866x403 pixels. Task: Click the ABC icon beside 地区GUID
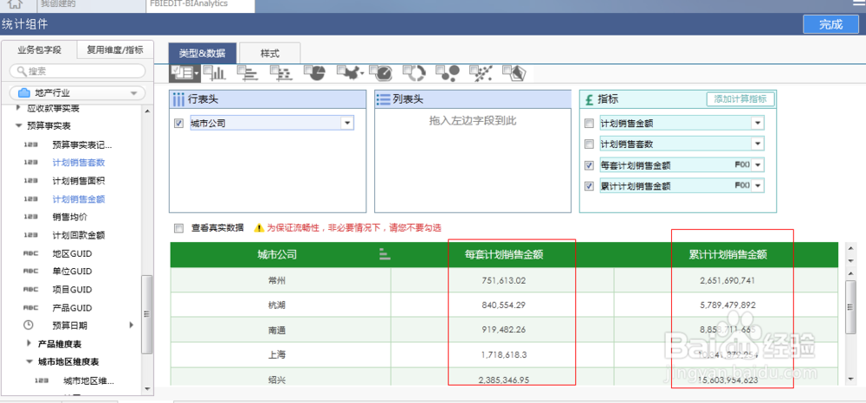(x=30, y=253)
